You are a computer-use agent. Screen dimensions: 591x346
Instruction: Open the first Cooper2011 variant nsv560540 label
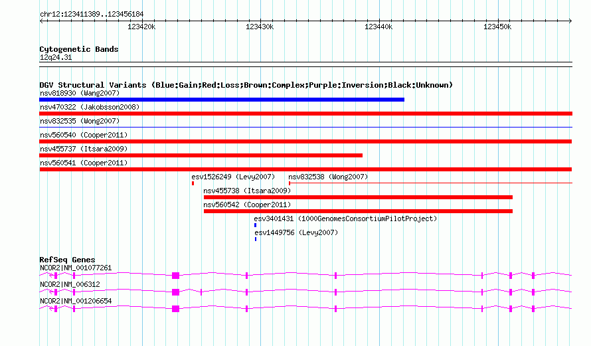84,135
